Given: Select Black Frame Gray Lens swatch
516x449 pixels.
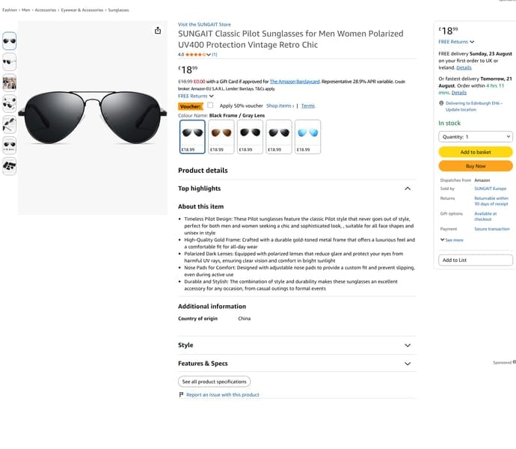Looking at the screenshot, I should tap(192, 137).
